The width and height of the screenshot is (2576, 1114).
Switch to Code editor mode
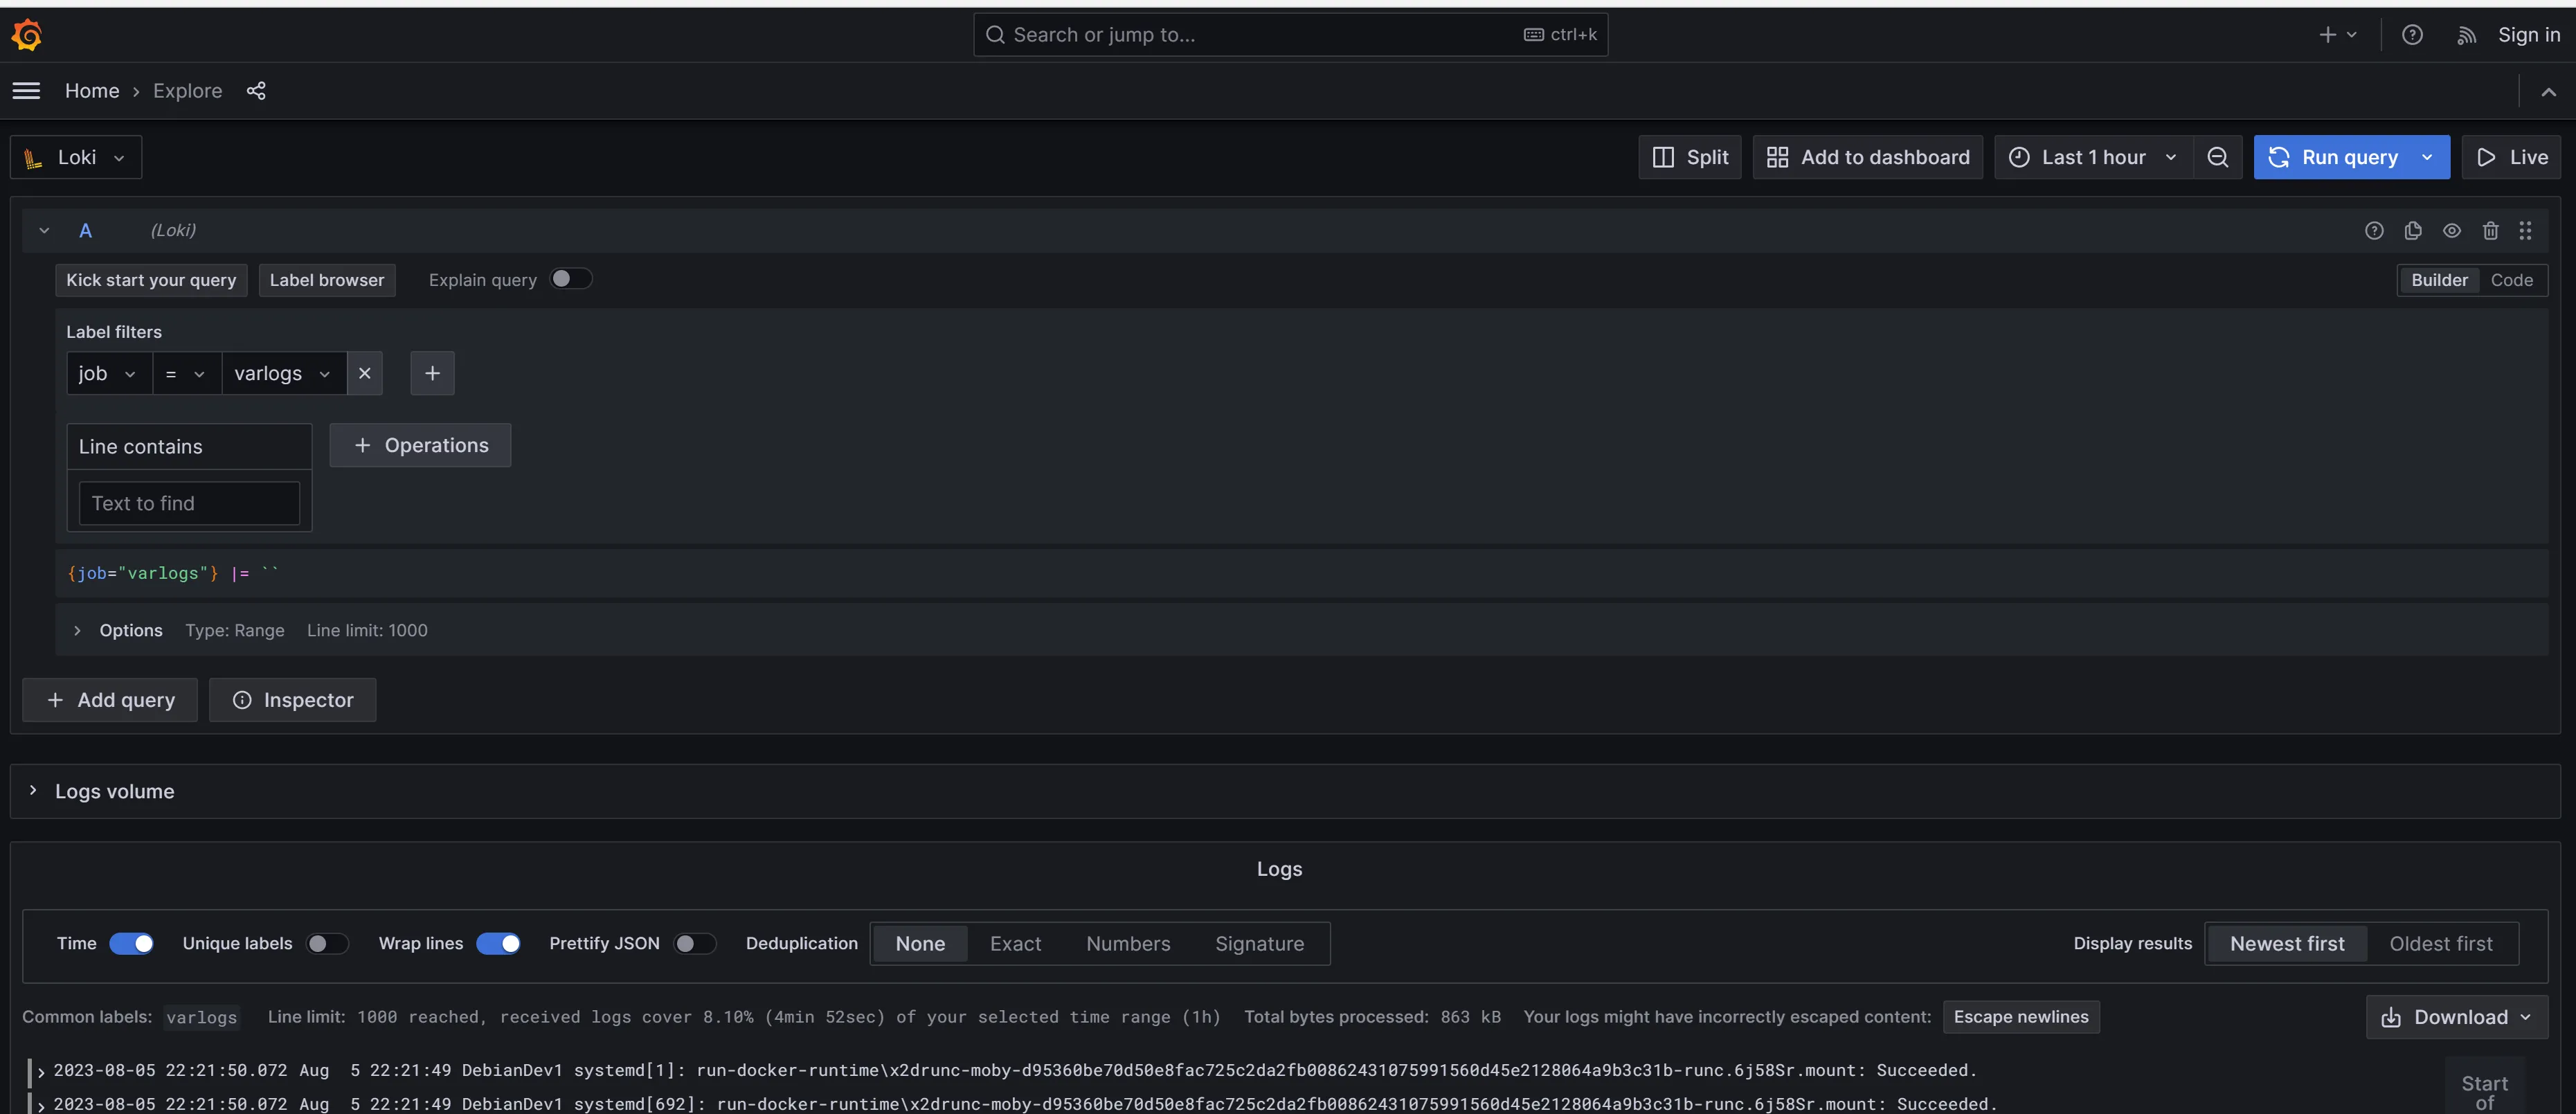point(2511,280)
